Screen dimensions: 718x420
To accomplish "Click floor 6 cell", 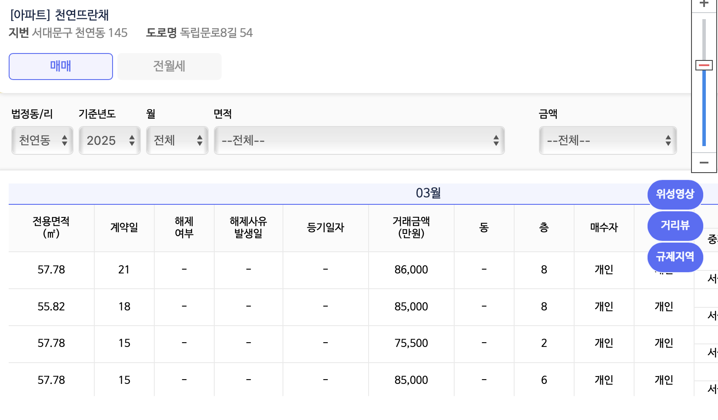I will [544, 380].
